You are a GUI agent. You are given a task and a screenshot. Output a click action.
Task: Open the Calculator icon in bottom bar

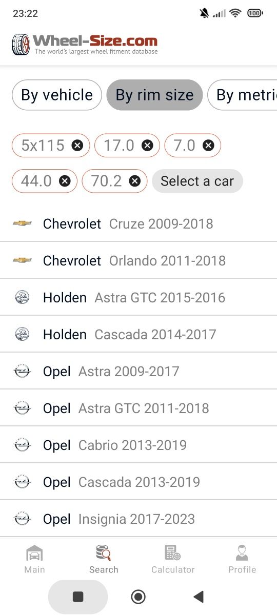coord(173,559)
